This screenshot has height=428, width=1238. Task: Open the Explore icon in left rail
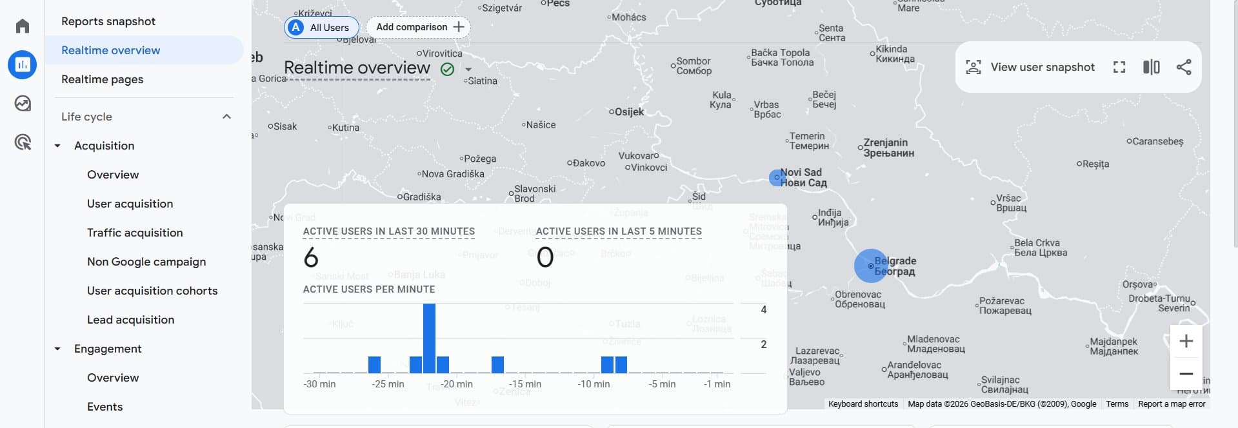click(23, 103)
